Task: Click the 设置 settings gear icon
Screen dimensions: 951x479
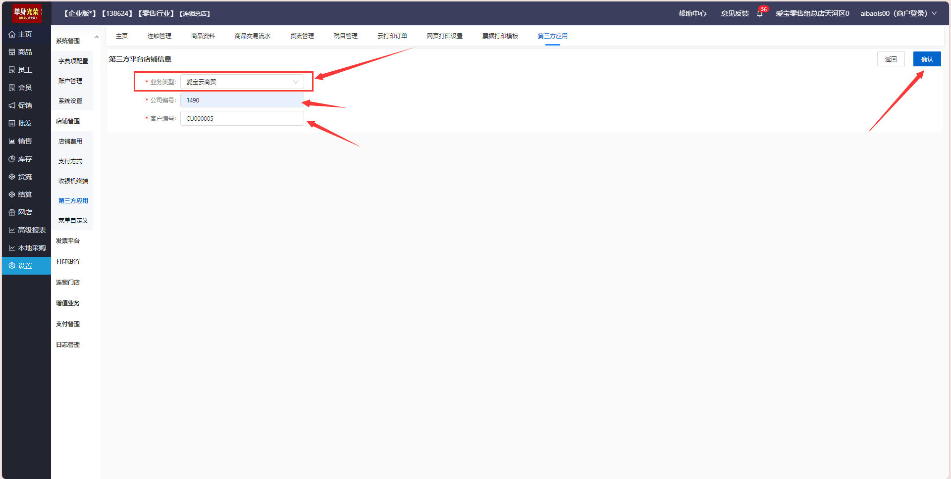Action: pyautogui.click(x=12, y=266)
